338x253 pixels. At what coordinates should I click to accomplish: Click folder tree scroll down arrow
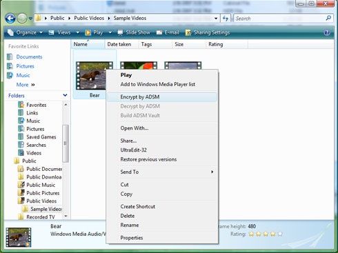(66, 216)
